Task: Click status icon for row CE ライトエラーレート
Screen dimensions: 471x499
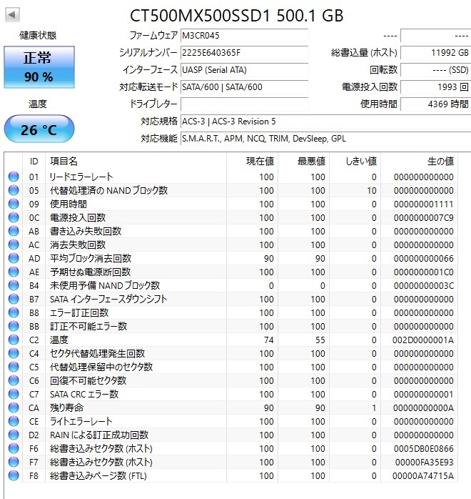Action: point(14,421)
